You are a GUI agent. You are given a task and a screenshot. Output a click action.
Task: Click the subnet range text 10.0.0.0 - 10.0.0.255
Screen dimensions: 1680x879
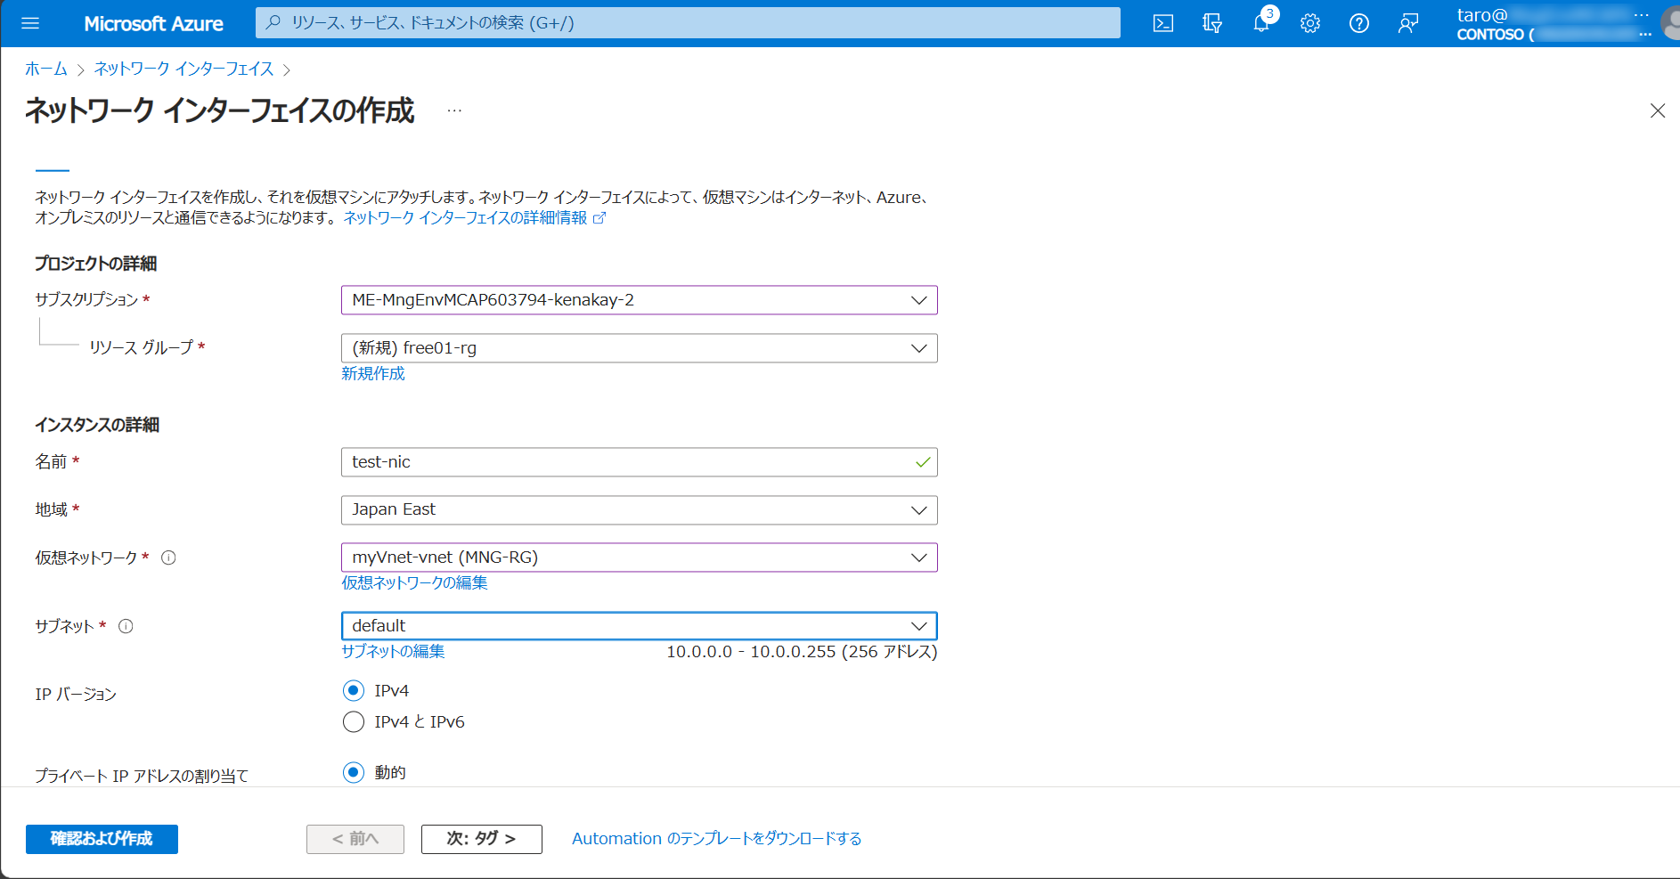click(751, 651)
